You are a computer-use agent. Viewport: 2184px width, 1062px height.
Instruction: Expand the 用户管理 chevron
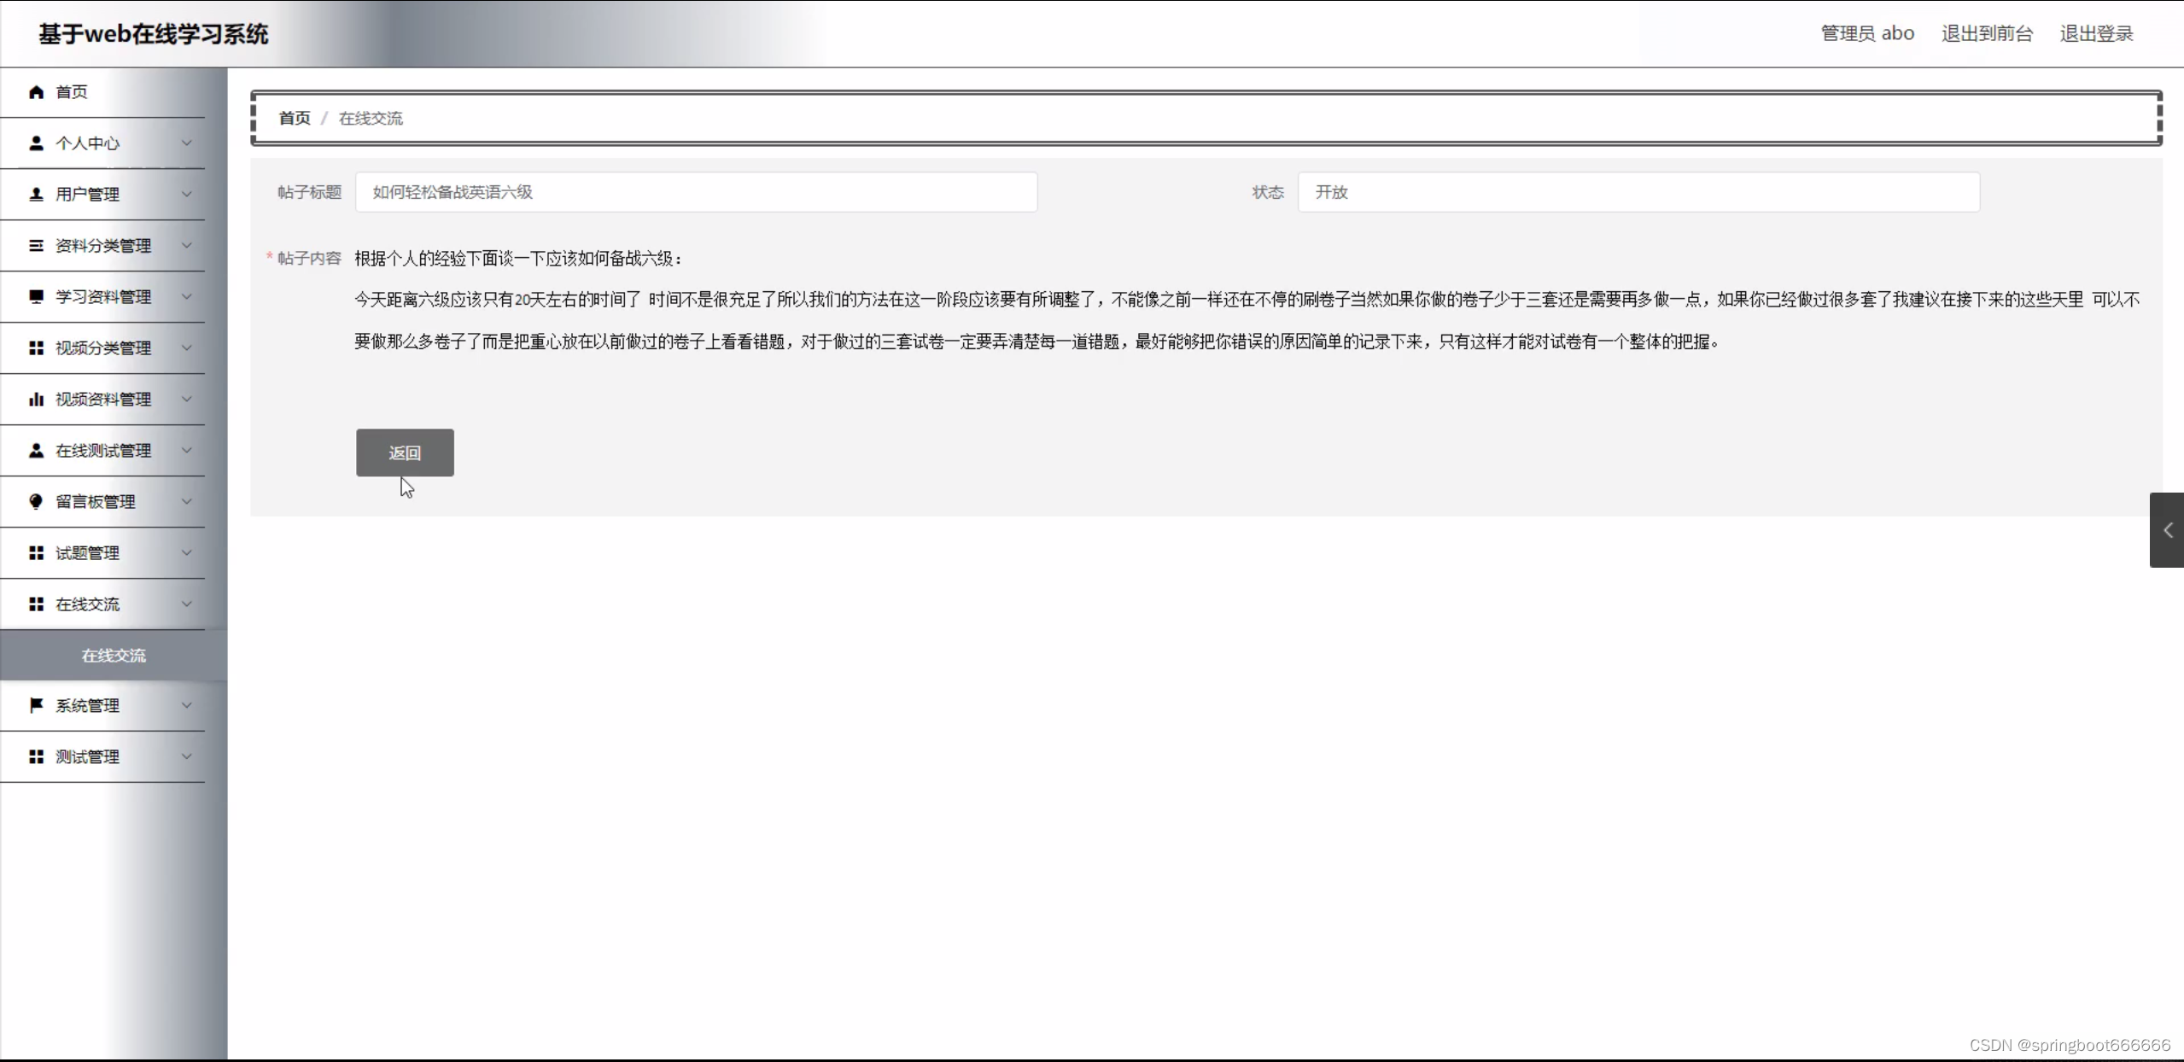click(187, 195)
